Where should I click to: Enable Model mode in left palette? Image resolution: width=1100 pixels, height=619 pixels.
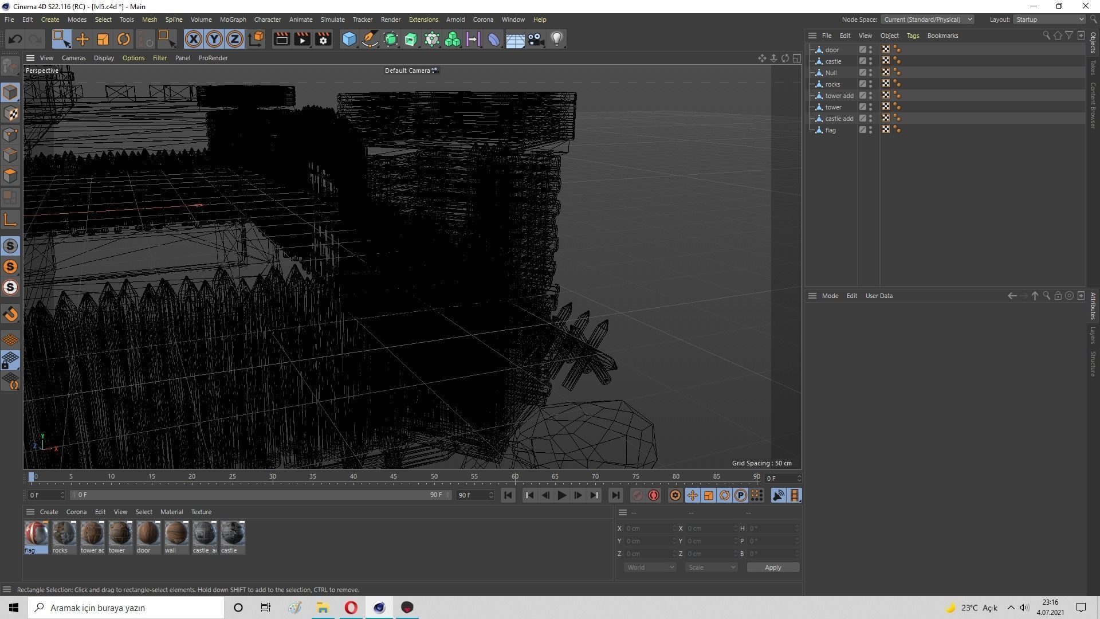point(10,92)
